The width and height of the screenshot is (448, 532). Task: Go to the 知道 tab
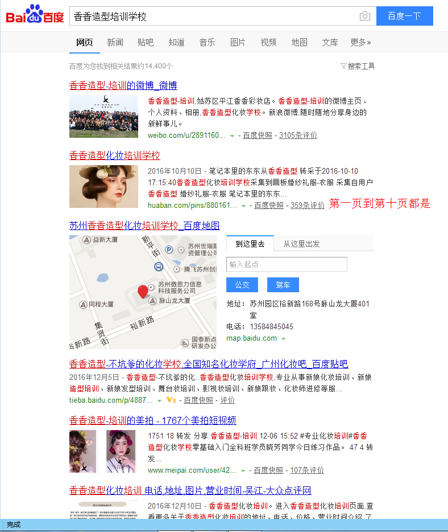coord(176,42)
